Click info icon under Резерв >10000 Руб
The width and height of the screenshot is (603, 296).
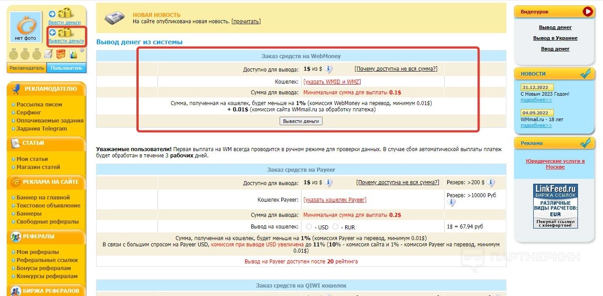coord(451,203)
